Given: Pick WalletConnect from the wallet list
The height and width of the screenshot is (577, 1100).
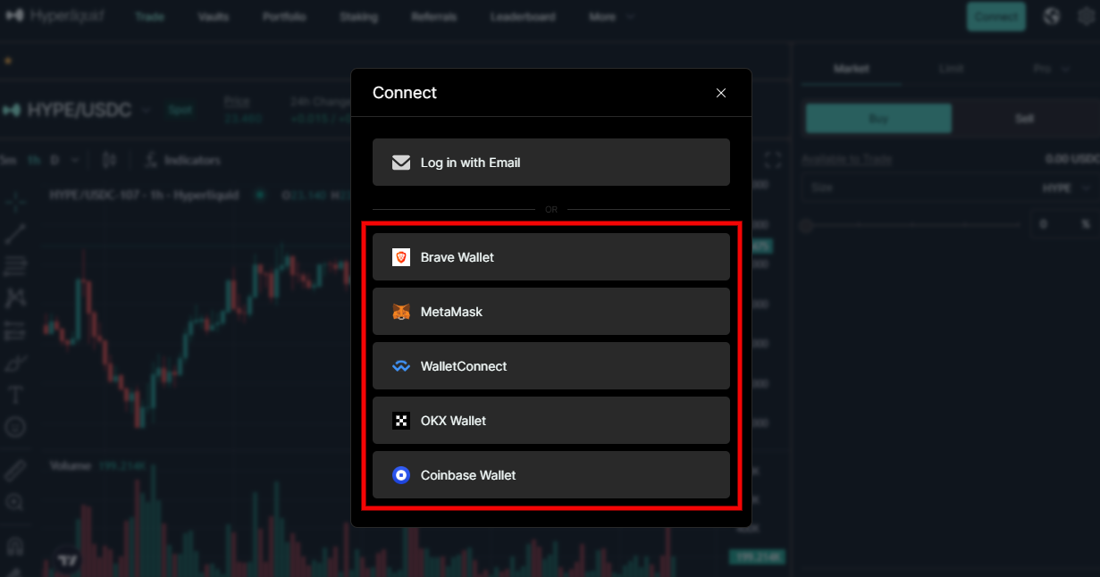Looking at the screenshot, I should coord(551,366).
